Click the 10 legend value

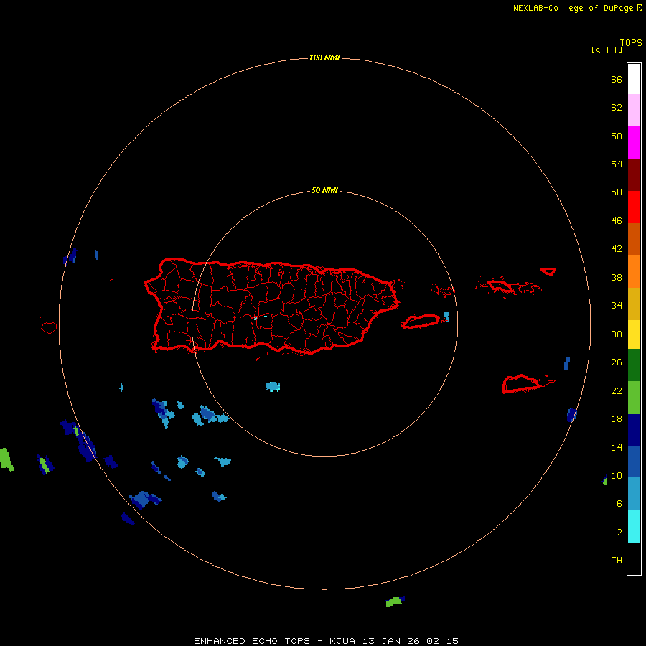[617, 475]
